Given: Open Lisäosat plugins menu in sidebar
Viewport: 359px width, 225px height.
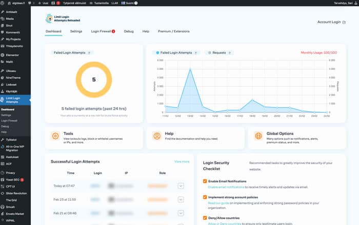Looking at the screenshot, I should pyautogui.click(x=11, y=85).
